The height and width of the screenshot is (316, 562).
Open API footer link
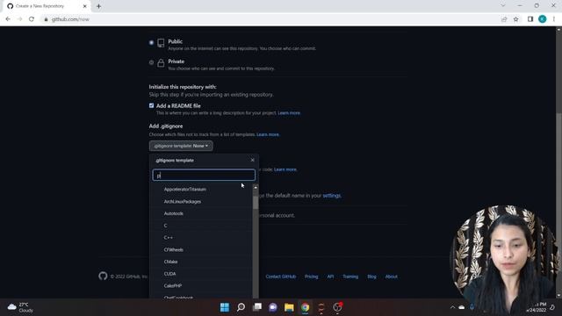click(x=330, y=276)
